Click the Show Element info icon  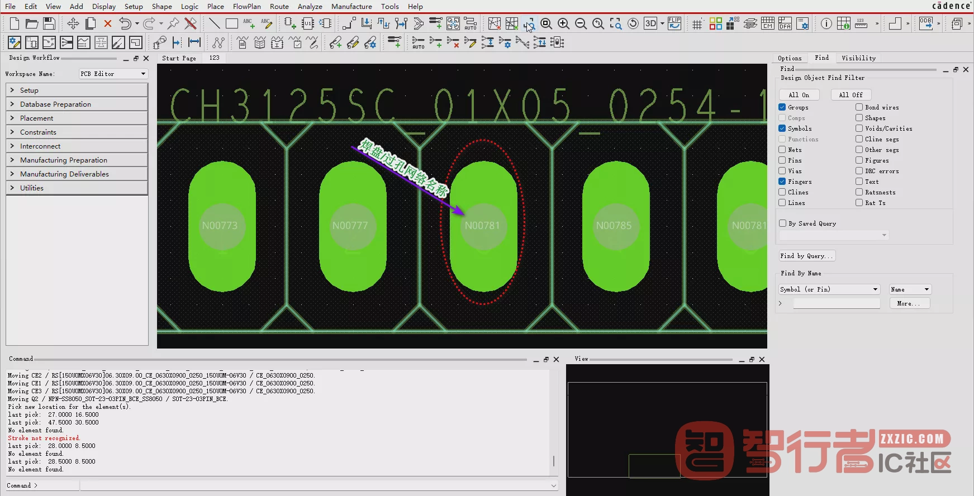pos(826,23)
